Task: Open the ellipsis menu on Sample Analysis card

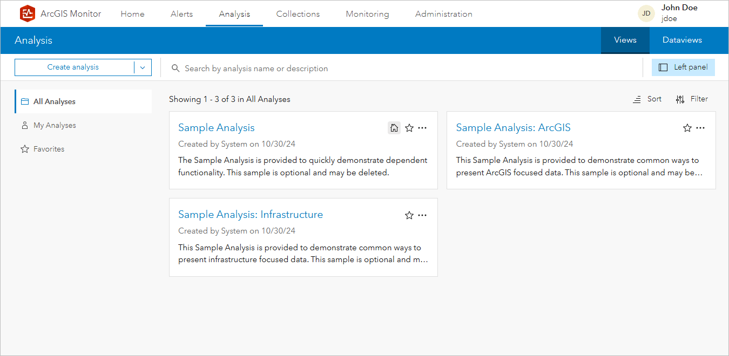Action: pos(422,128)
